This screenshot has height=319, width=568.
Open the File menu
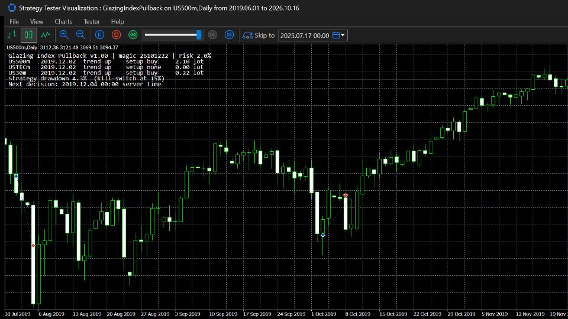[x=14, y=21]
